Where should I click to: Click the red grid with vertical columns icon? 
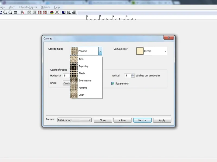[40, 12]
